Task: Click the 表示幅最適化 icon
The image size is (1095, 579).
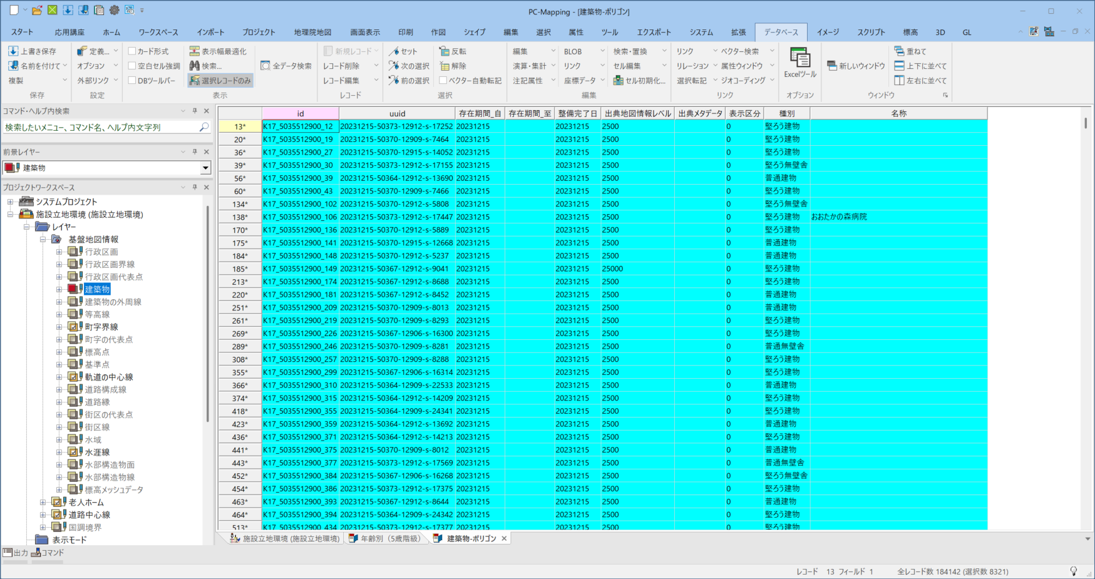Action: point(195,51)
